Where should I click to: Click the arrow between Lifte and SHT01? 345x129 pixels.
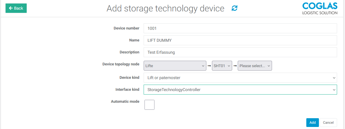[209, 66]
